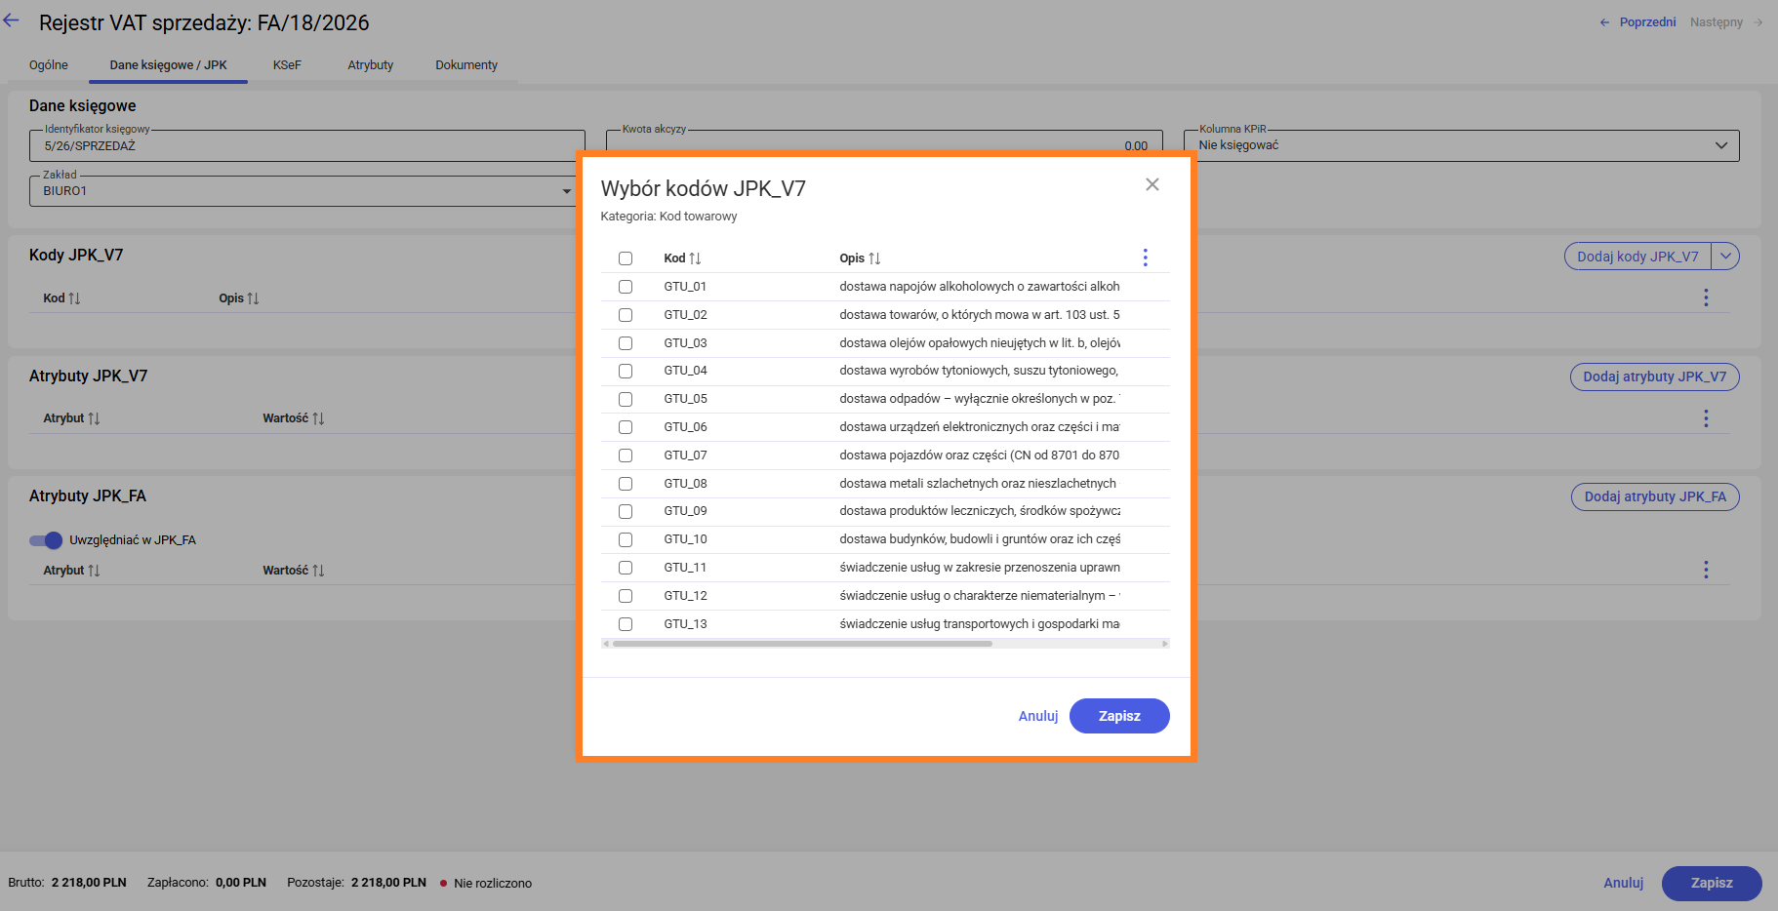Expand arrow beside Dodaj kody JPK_V7
The width and height of the screenshot is (1778, 911).
pyautogui.click(x=1725, y=257)
